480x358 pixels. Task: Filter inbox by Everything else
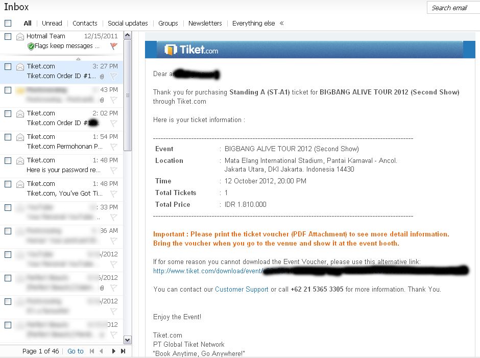(253, 23)
